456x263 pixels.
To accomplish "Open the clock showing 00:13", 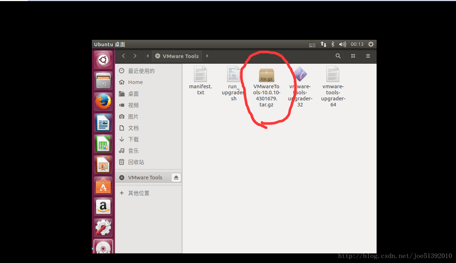I will (357, 44).
